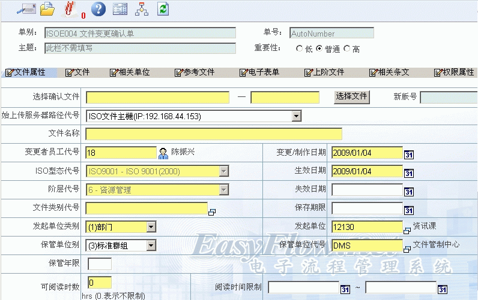
Task: Open the folder icon in toolbar
Action: [x=47, y=9]
